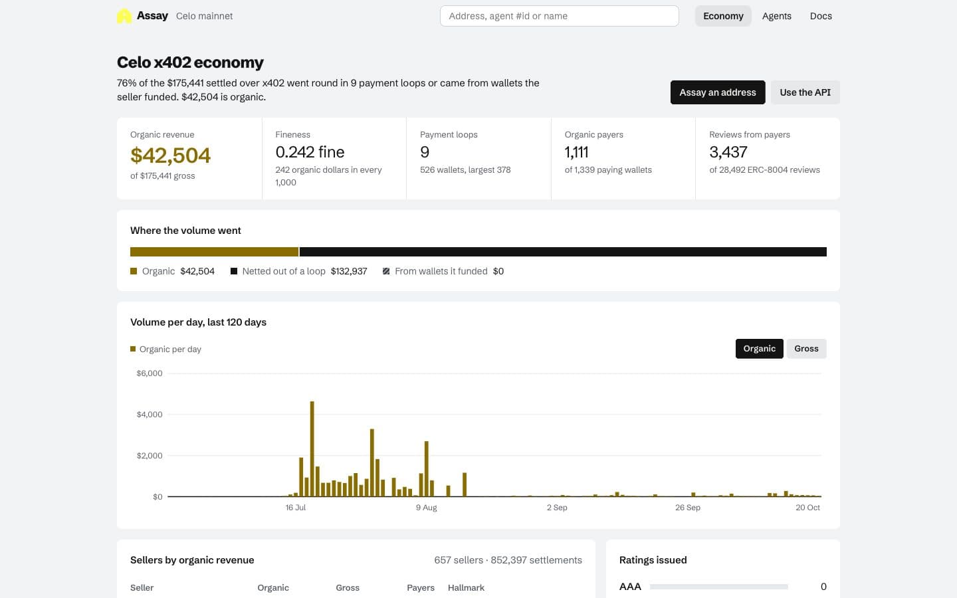Screen dimensions: 957x598
Task: Click the Assay an address button
Action: (718, 92)
